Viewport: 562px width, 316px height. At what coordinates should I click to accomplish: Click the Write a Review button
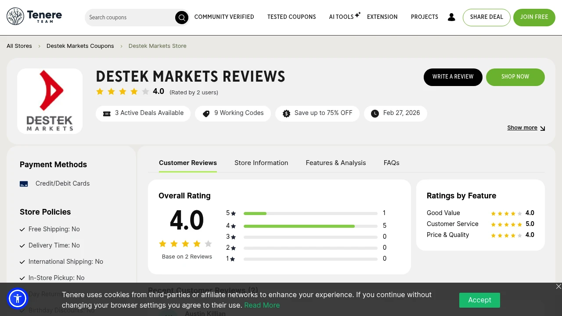[x=453, y=77]
